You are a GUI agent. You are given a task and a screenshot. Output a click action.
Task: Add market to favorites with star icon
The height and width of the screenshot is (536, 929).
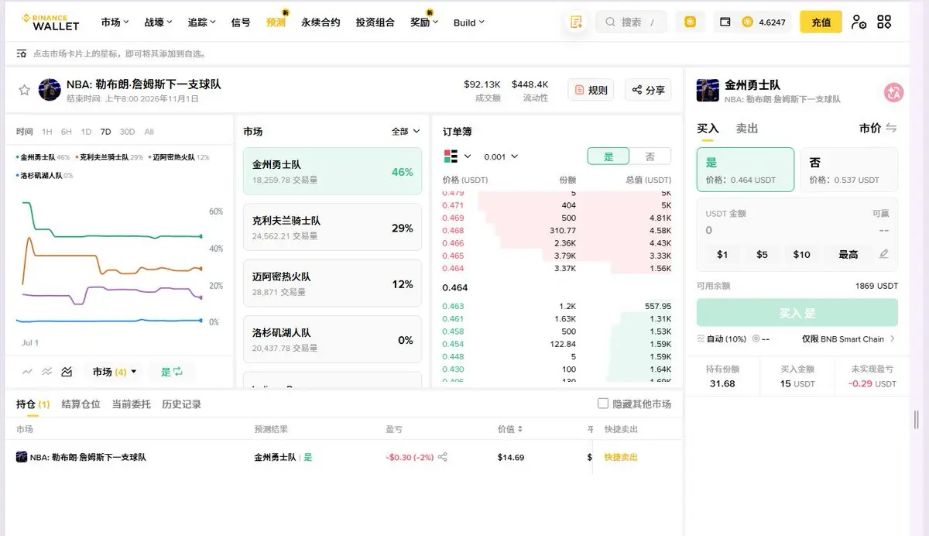click(24, 91)
